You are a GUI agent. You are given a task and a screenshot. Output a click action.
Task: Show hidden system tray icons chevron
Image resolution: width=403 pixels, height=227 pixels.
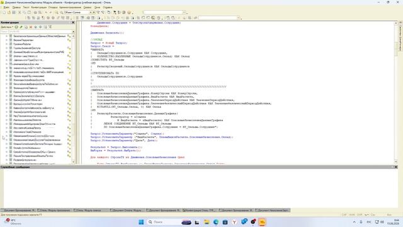pos(354,222)
